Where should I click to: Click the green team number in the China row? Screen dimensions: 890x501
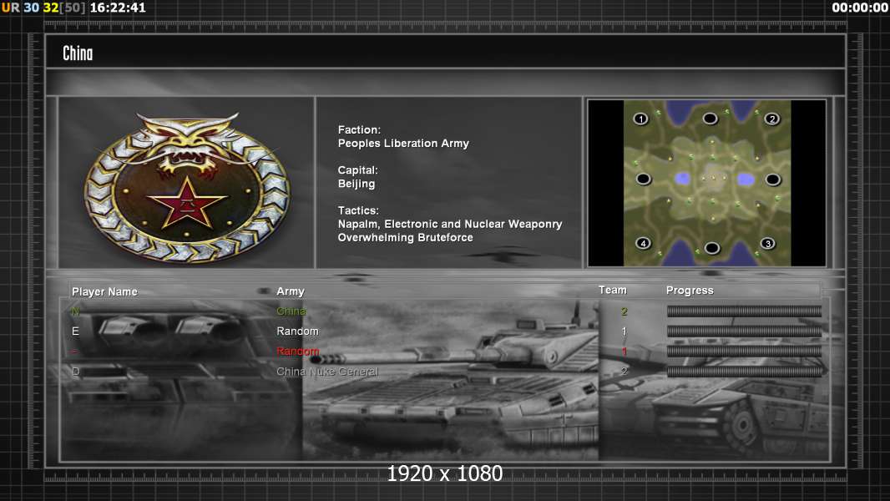(x=624, y=311)
